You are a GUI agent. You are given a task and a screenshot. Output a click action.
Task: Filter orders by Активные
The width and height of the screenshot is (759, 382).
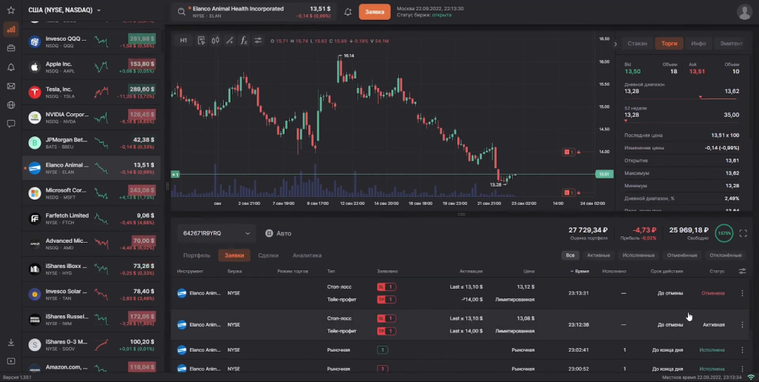(598, 255)
